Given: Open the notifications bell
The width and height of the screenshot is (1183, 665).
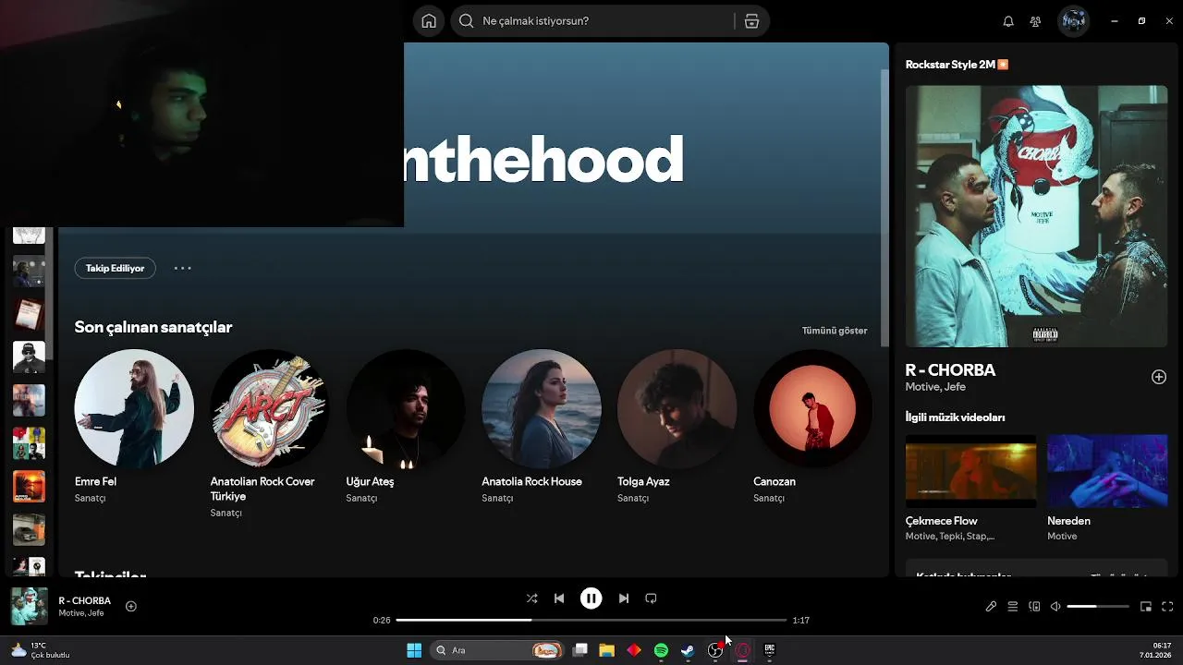Looking at the screenshot, I should [1008, 21].
